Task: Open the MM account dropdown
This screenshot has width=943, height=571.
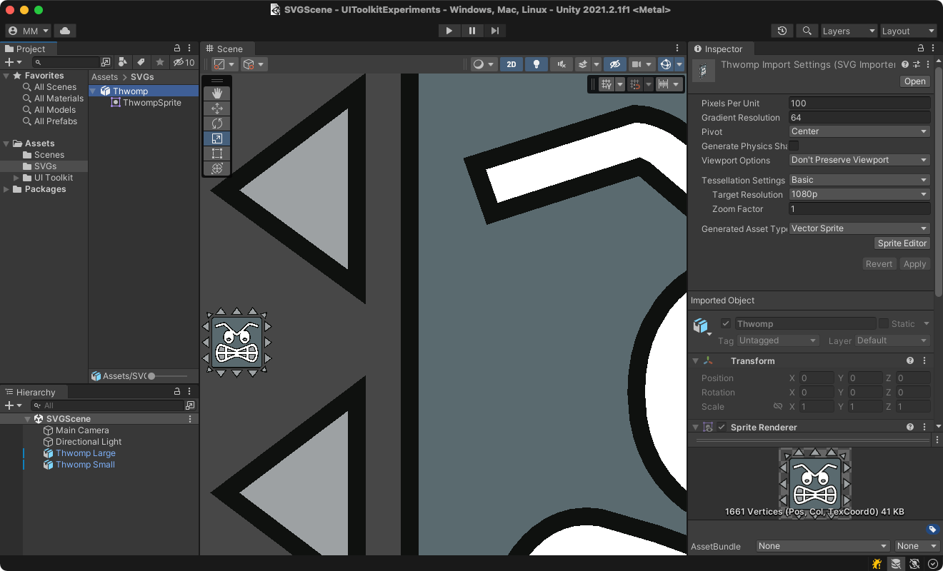Action: click(28, 31)
